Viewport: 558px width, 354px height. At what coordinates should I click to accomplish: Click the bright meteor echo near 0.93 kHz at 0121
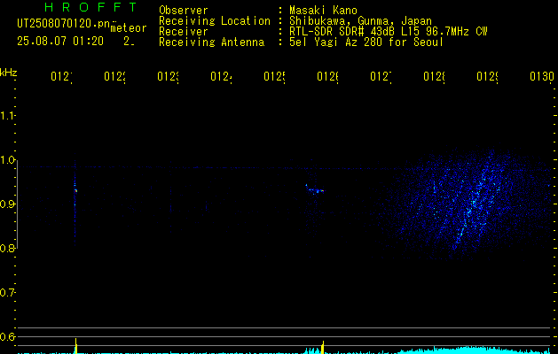(75, 190)
